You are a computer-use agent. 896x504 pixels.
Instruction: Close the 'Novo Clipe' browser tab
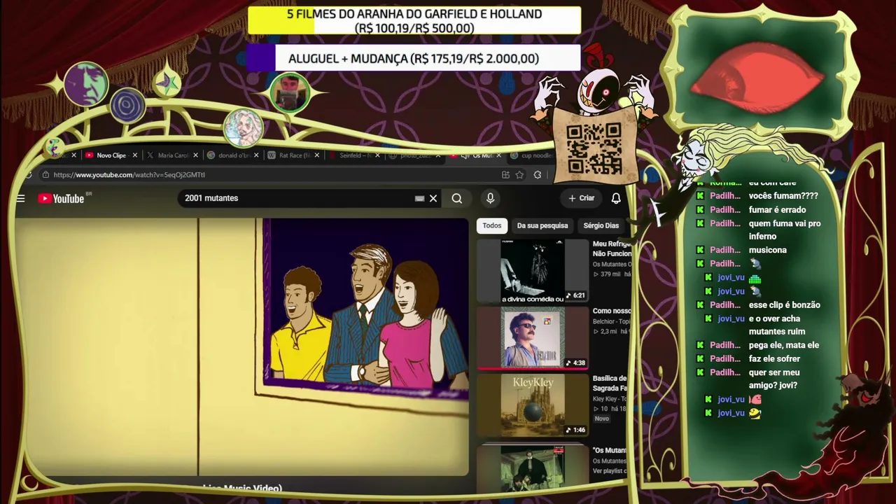[134, 155]
